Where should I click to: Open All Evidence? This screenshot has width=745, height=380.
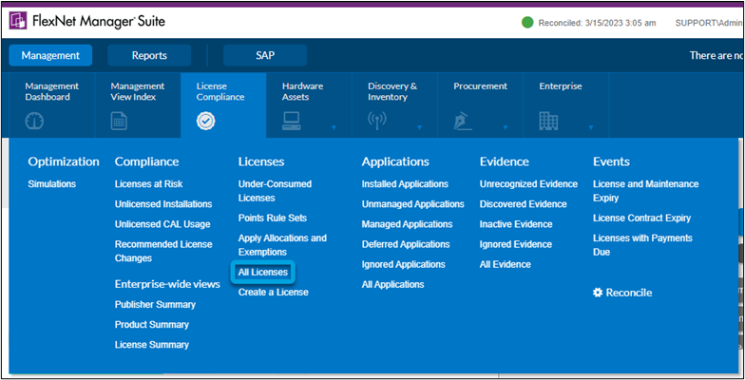point(506,264)
